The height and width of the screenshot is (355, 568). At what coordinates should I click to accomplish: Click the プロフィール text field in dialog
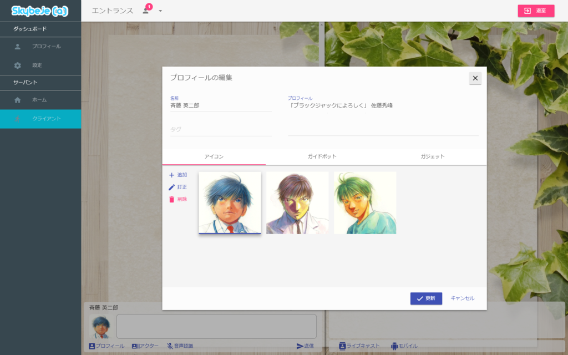point(383,118)
